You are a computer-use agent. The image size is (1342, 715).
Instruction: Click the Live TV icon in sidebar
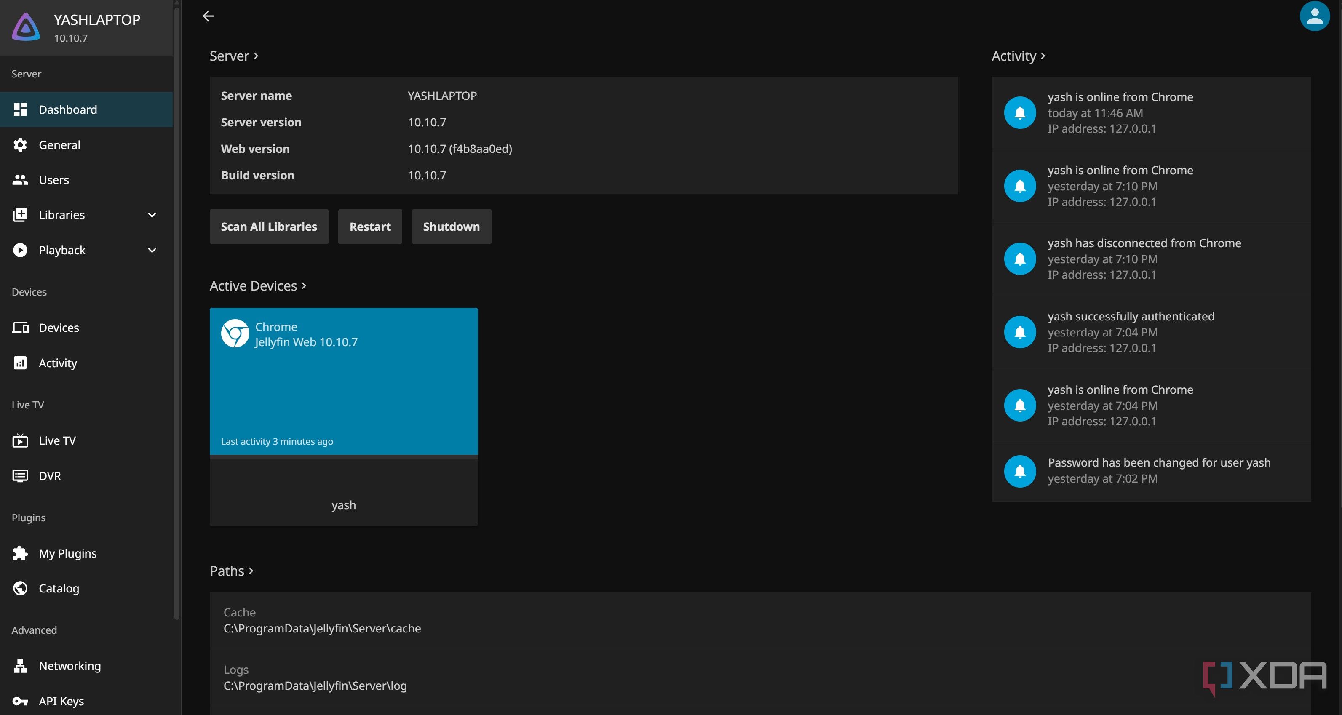click(x=20, y=440)
